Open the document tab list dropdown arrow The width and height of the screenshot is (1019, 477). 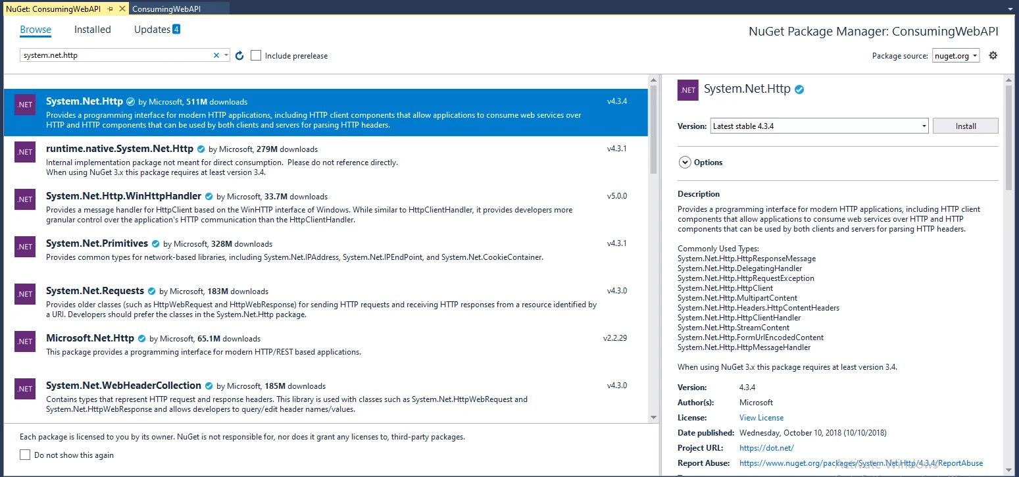click(x=1009, y=9)
